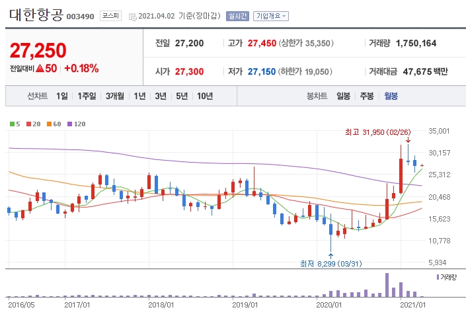
Task: Click the 35,001 price axis label
Action: click(439, 131)
